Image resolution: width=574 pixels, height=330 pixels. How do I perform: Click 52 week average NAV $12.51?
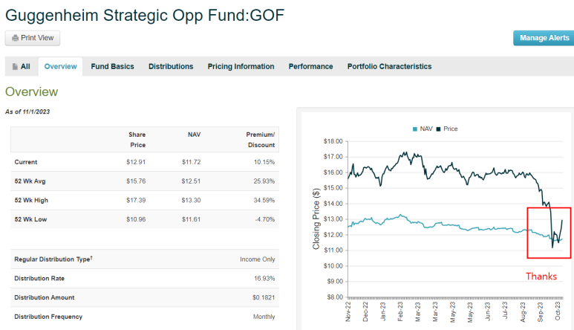(192, 181)
